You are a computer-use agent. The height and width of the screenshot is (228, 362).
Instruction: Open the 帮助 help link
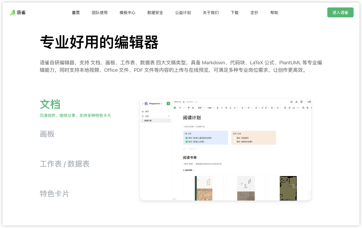(274, 13)
